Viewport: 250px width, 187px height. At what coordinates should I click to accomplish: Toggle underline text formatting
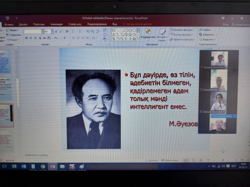click(35, 38)
